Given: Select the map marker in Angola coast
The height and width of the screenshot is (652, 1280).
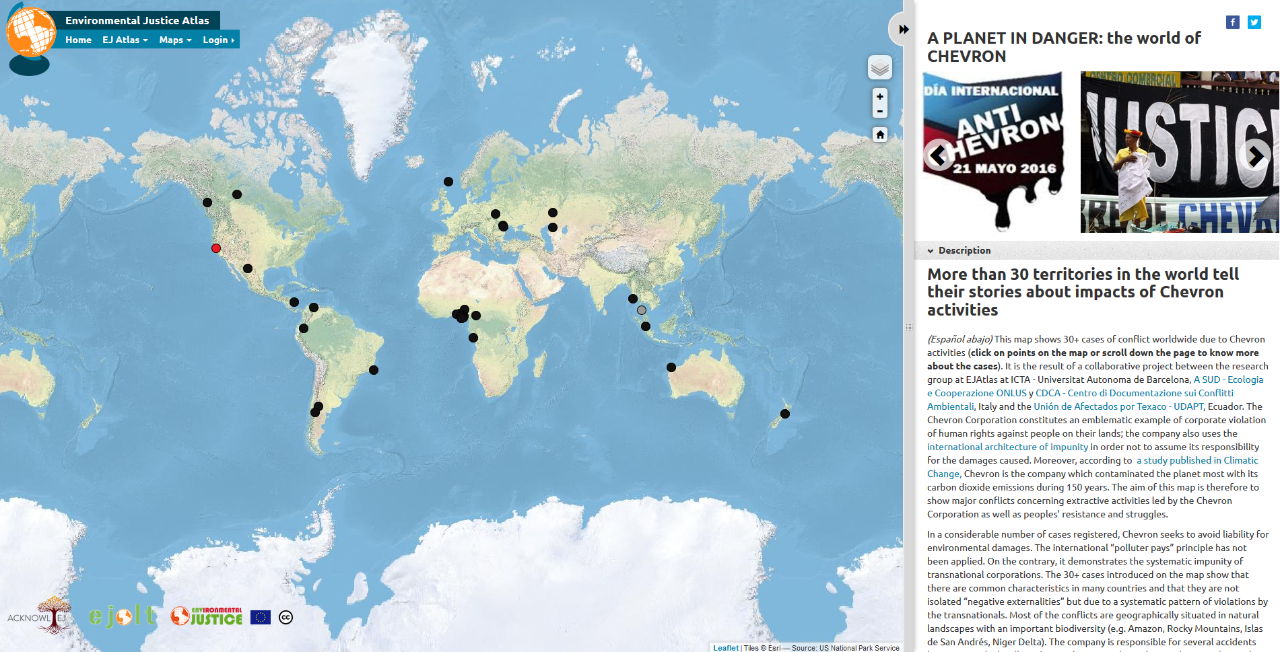Looking at the screenshot, I should click(x=473, y=338).
